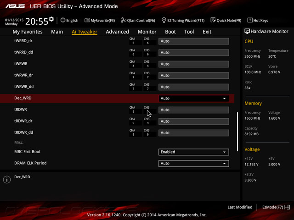Open the Monitor tab
Screen dimensions: 294x220
pyautogui.click(x=147, y=32)
